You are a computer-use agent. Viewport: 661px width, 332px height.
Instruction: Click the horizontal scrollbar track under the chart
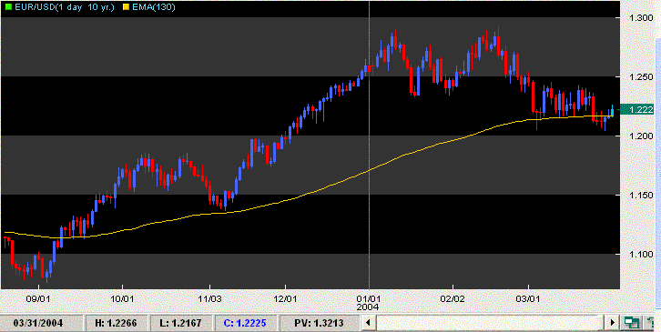491,323
